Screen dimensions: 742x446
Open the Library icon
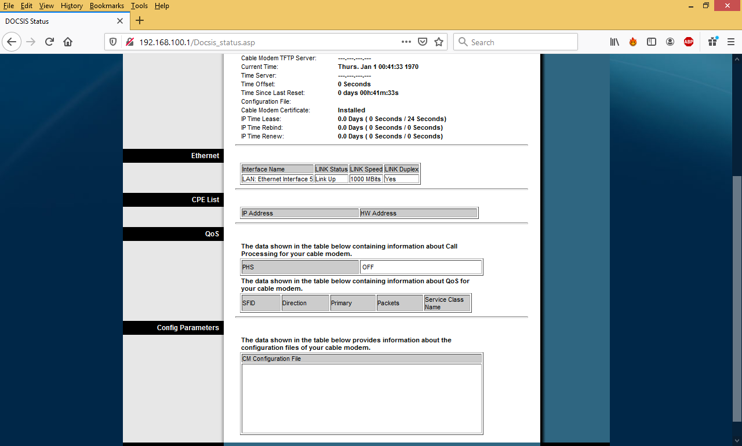[x=614, y=42]
